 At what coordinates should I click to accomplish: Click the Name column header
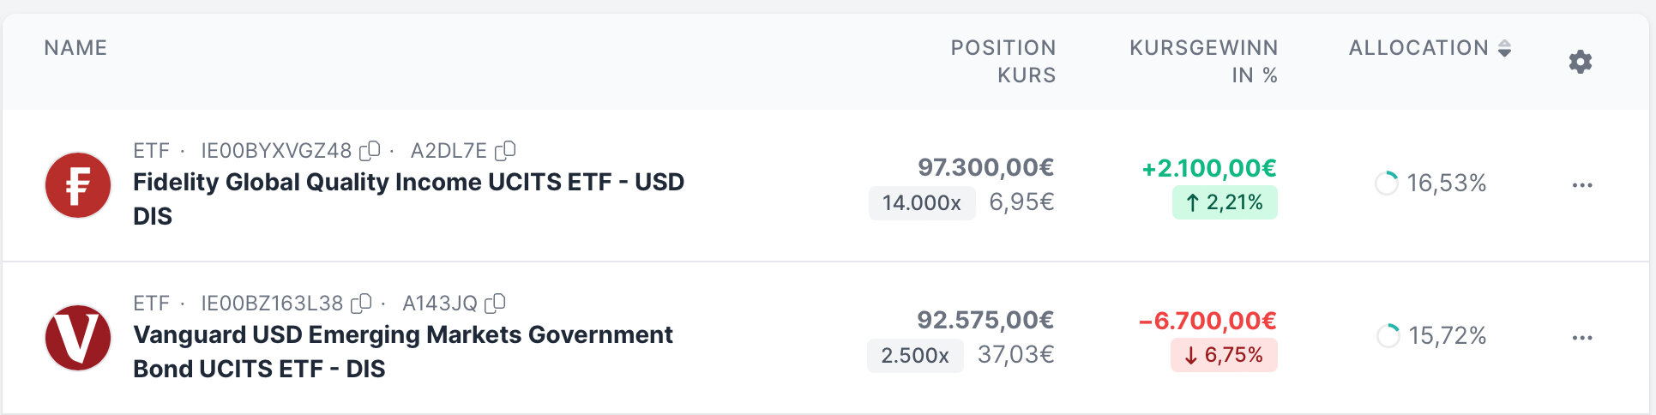coord(75,48)
